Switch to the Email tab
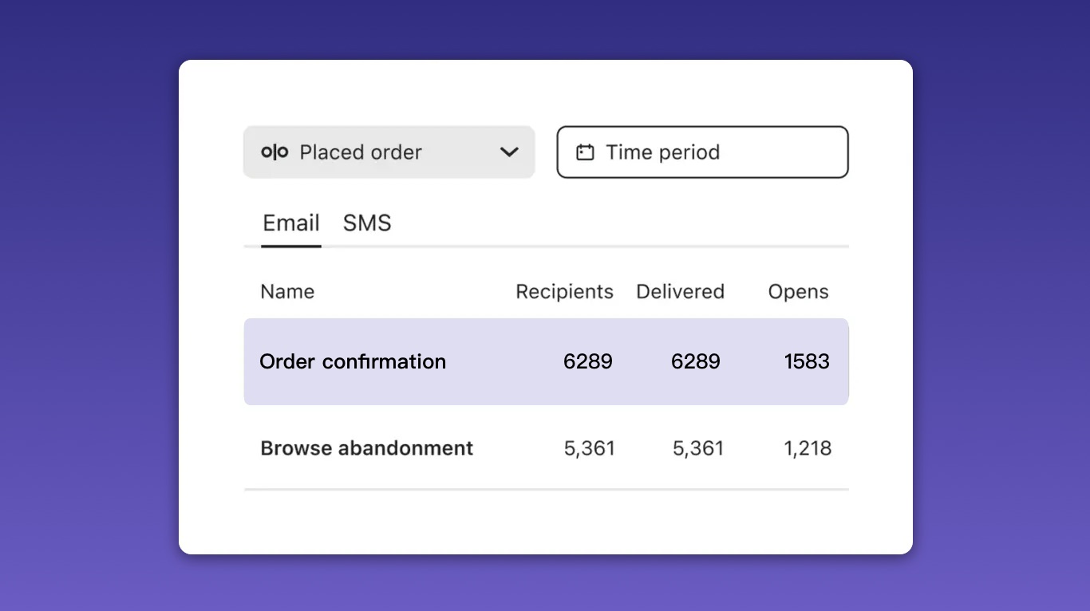 click(291, 223)
